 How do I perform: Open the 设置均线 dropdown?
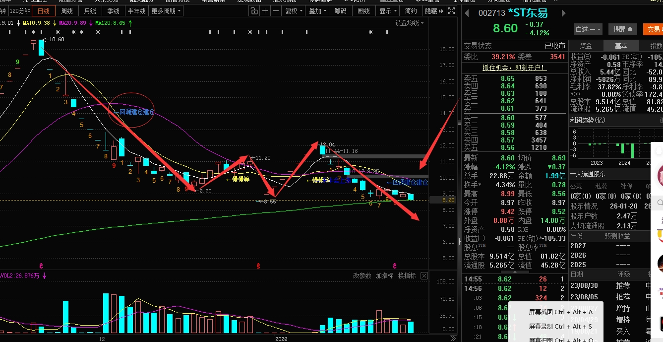[x=410, y=23]
